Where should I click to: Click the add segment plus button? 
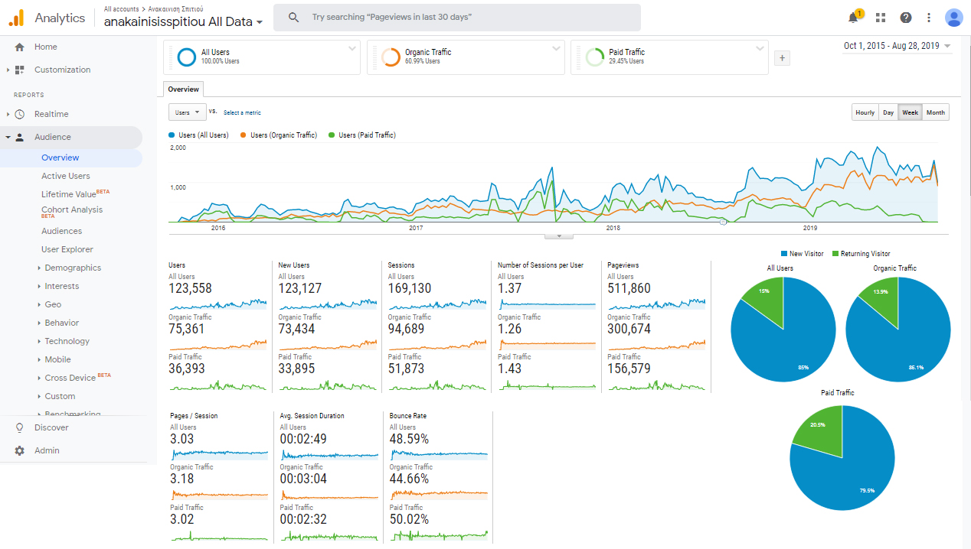(x=782, y=57)
